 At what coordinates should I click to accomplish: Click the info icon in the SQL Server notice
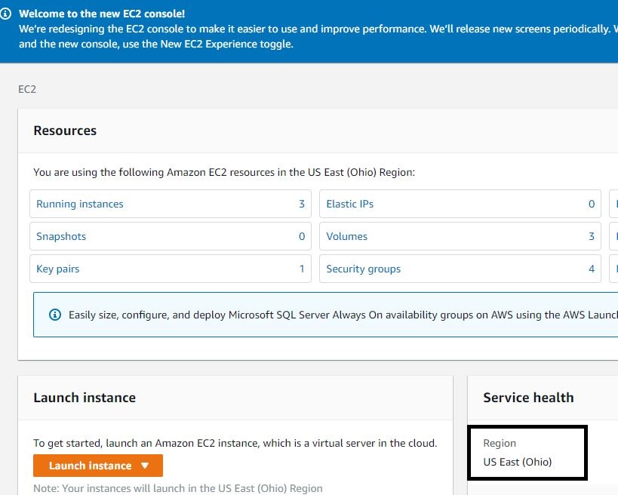coord(55,315)
